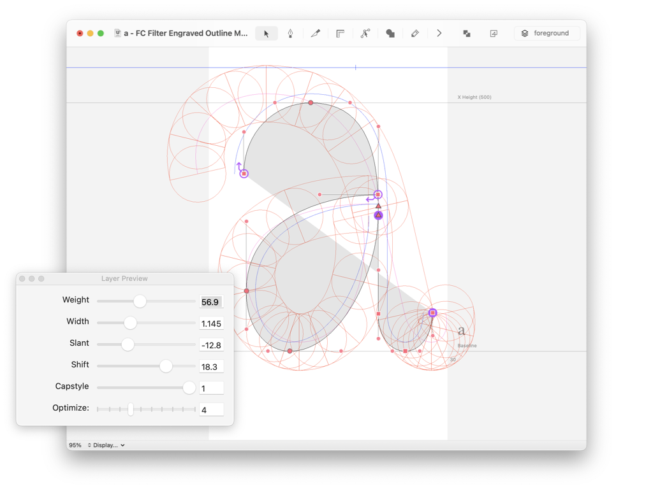Click the Capstyle value field
The height and width of the screenshot is (489, 653).
[x=211, y=388]
